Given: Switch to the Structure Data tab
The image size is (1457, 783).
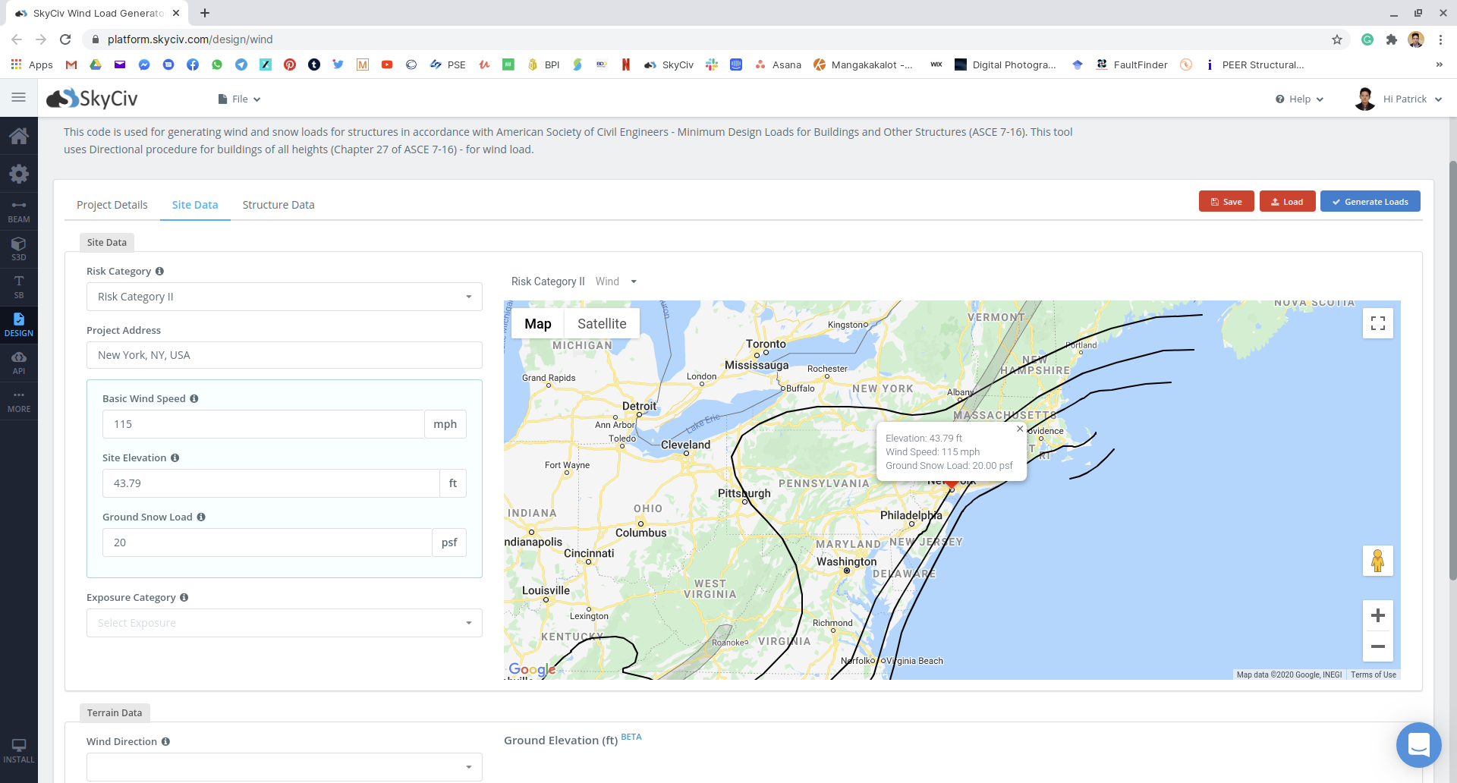Looking at the screenshot, I should 278,204.
